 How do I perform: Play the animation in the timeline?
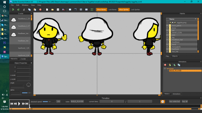coord(19,104)
